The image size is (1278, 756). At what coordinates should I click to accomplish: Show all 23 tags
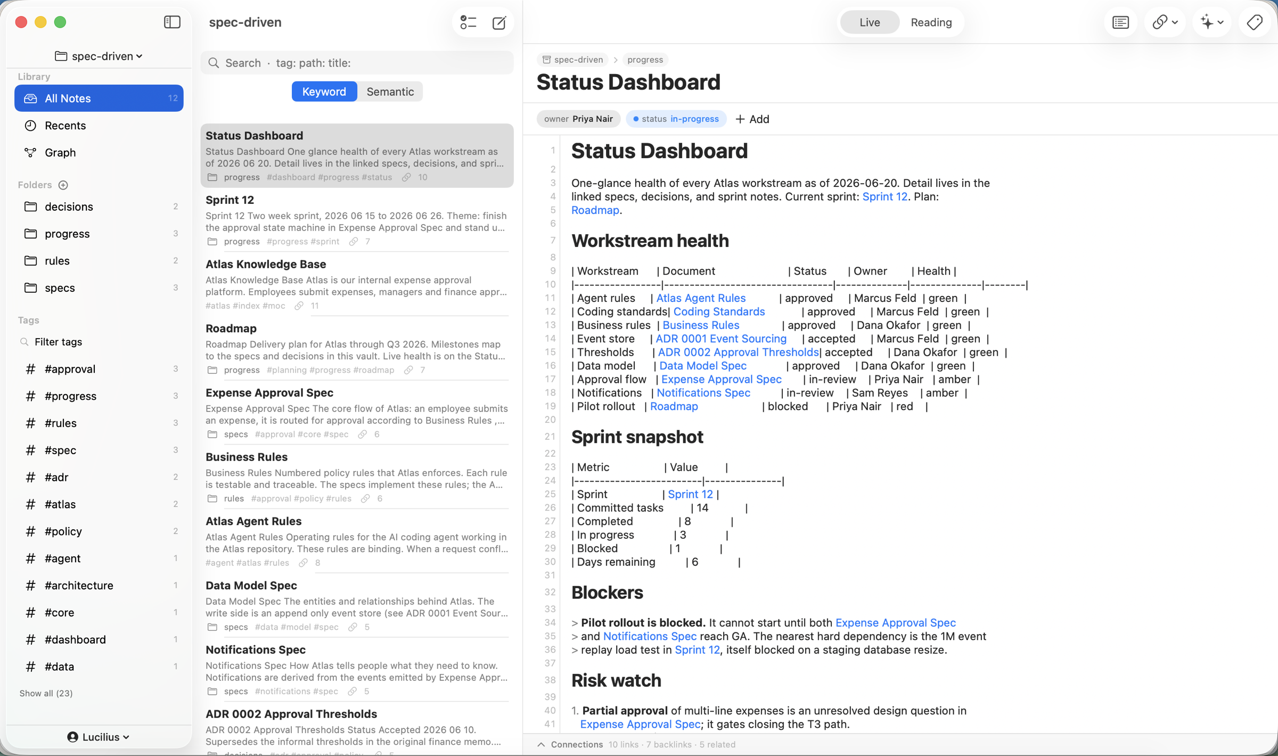pyautogui.click(x=46, y=693)
